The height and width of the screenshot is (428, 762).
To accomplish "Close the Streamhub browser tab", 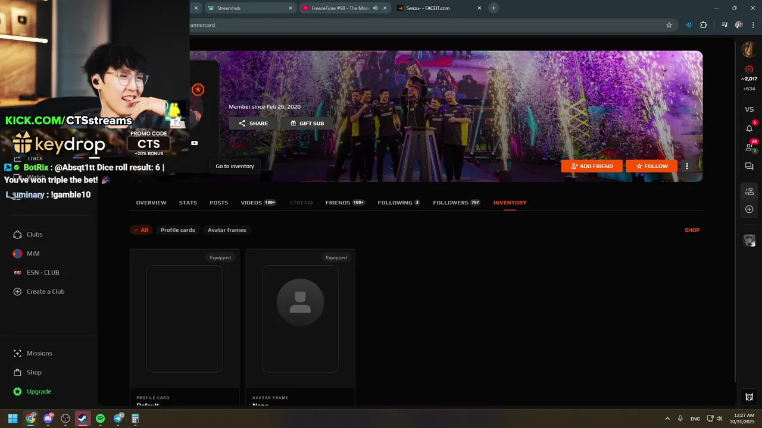I will tap(291, 8).
